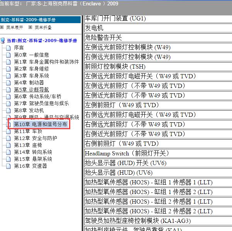Screen dimensions: 232x231
Task: Click 菜单展开 to expand the menu
Action: (15, 27)
